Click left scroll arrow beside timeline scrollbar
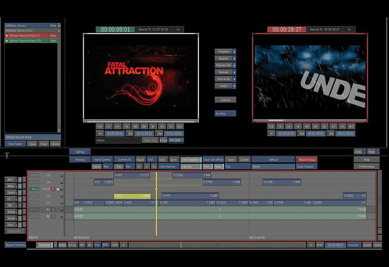The width and height of the screenshot is (389, 267). 124,245
